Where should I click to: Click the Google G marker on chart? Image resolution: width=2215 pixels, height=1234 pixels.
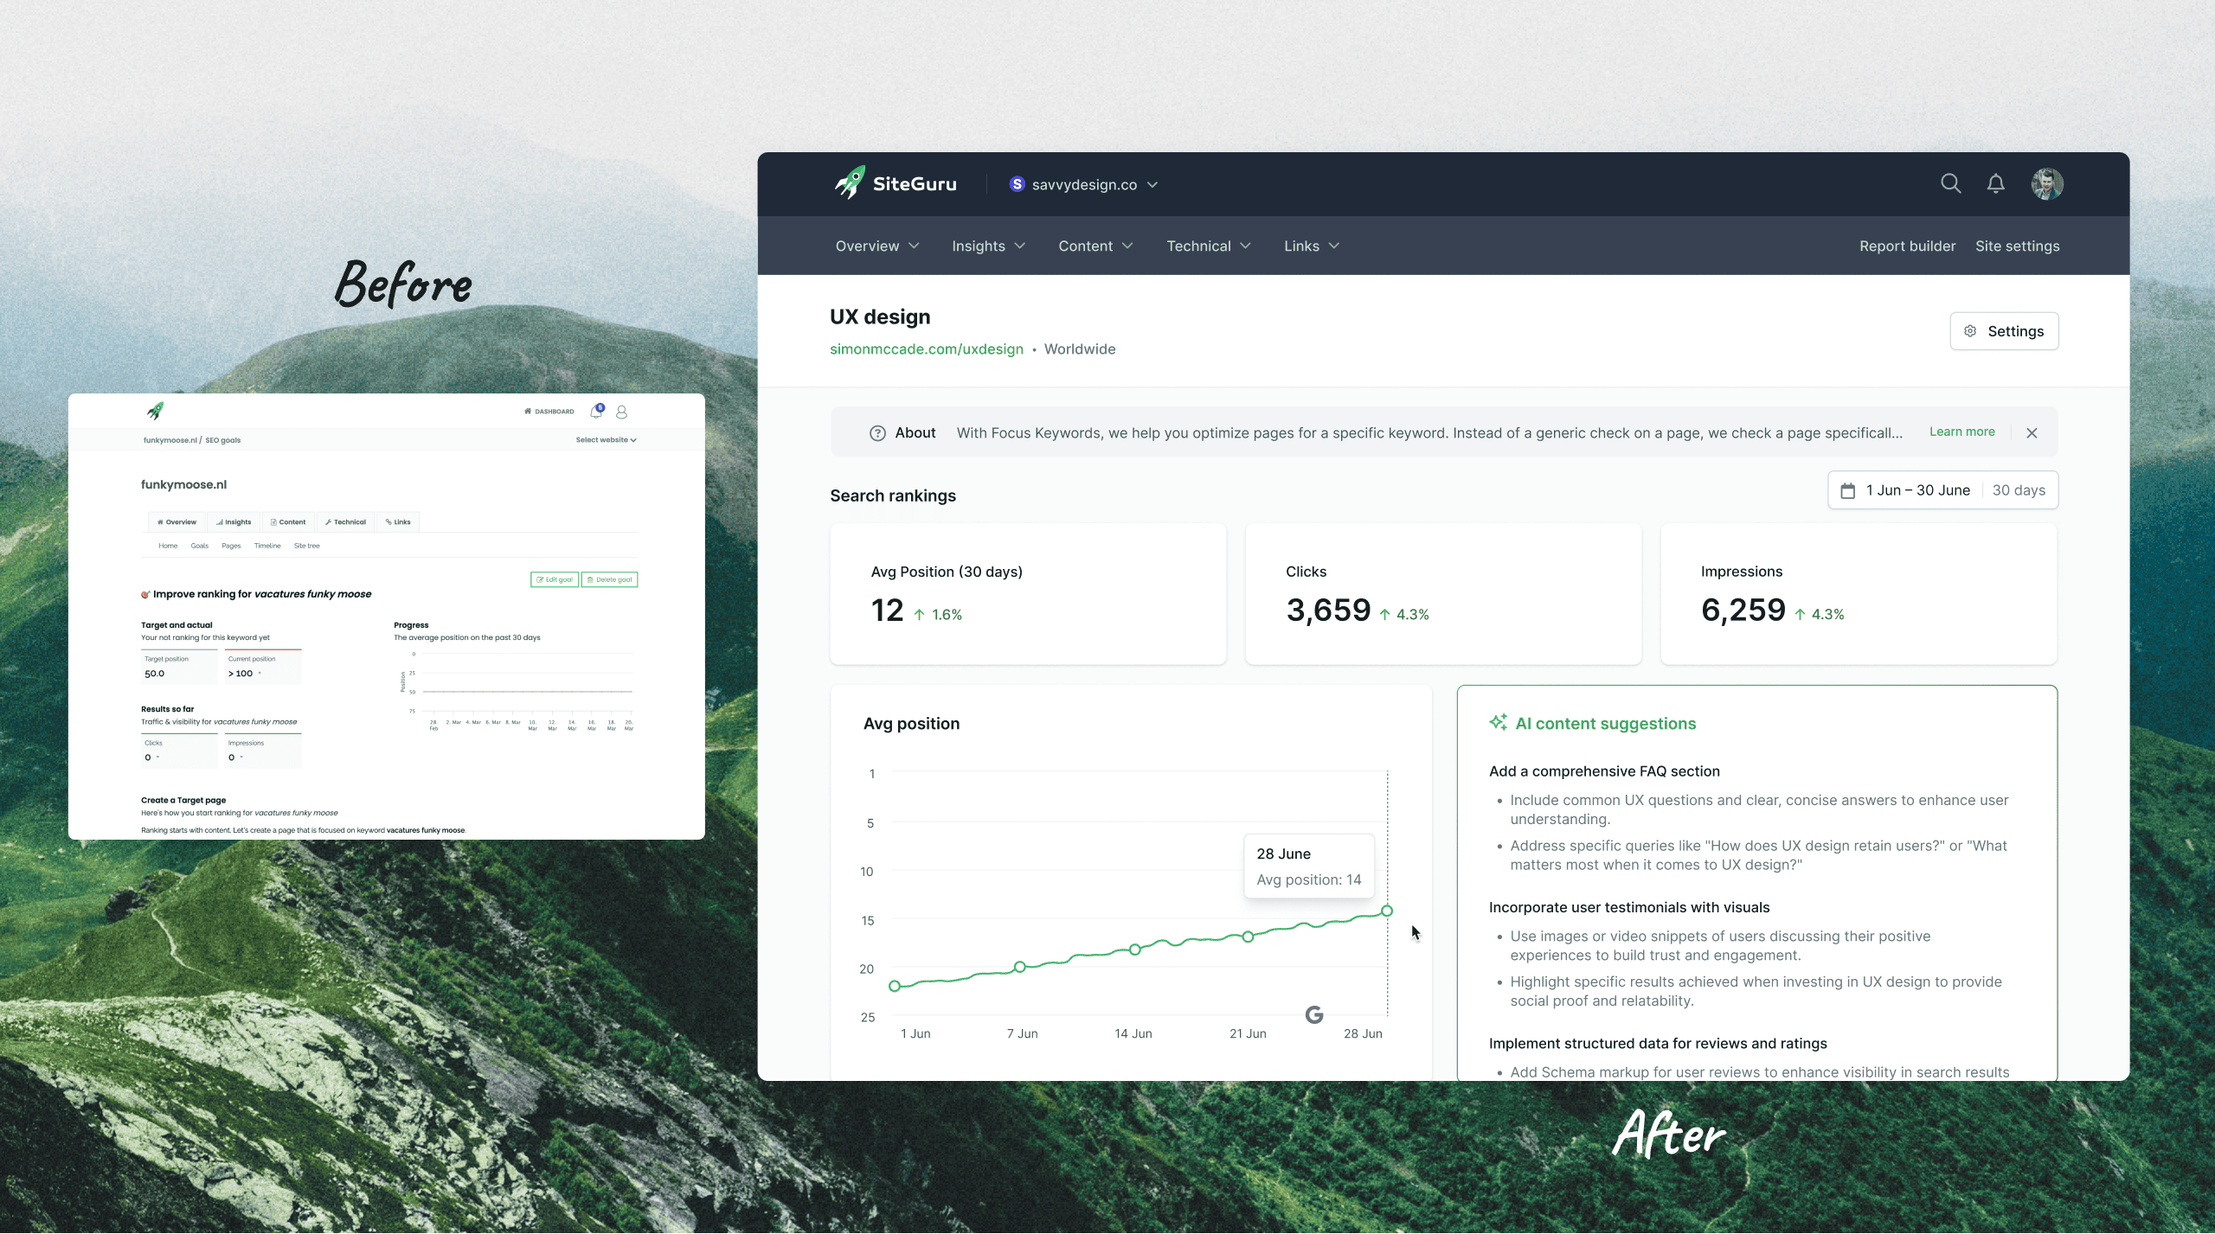click(x=1313, y=1014)
